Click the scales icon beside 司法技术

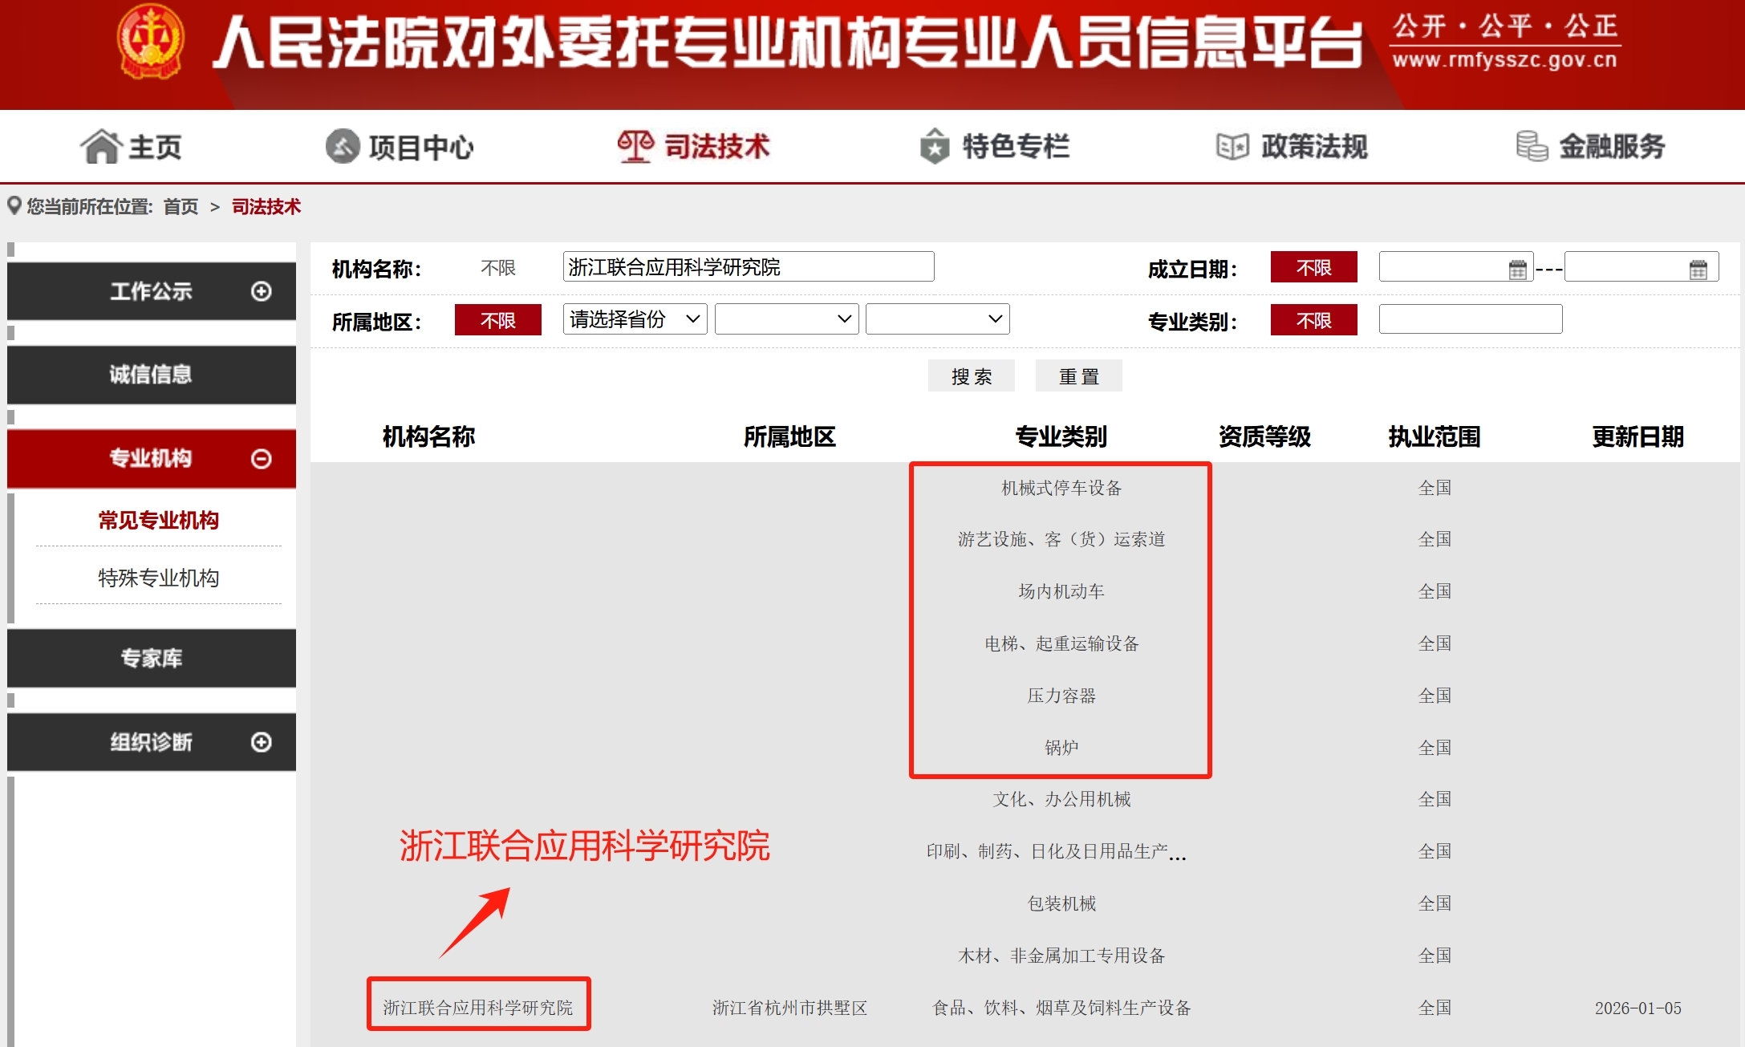point(636,146)
